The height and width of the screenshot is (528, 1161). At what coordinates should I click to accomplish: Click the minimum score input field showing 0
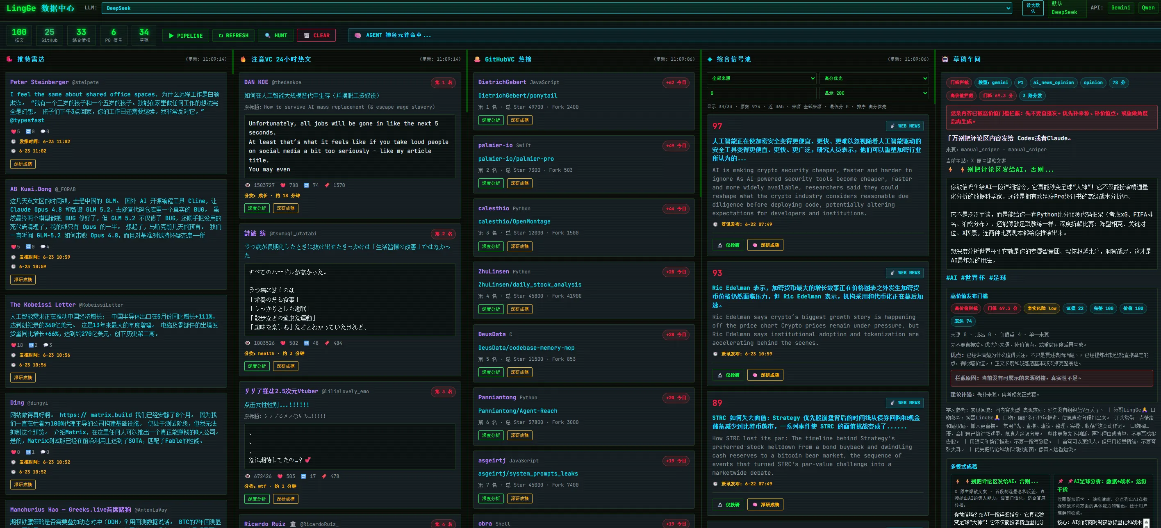click(x=761, y=93)
